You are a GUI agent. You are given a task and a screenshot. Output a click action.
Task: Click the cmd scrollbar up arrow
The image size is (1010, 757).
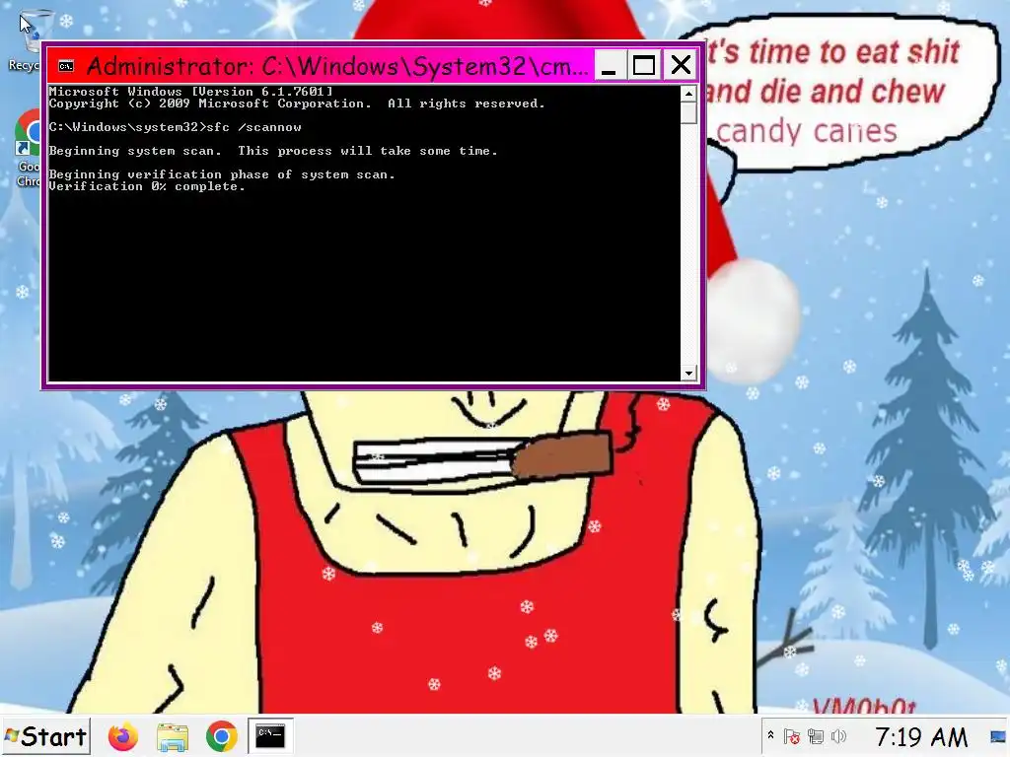[x=689, y=94]
